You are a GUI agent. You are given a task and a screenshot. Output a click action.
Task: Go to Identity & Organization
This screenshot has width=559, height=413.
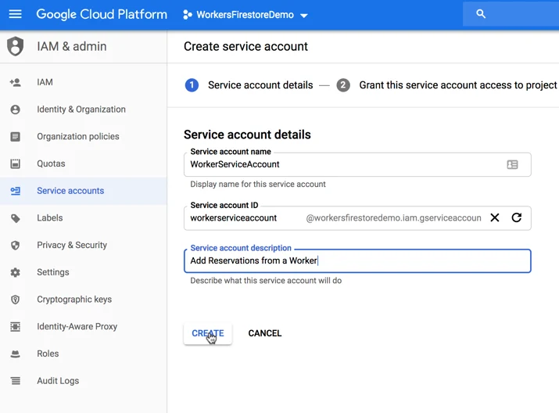tap(84, 110)
